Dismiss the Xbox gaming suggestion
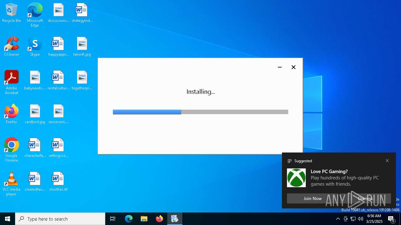Screen dimensions: 401x225 click(x=365, y=198)
